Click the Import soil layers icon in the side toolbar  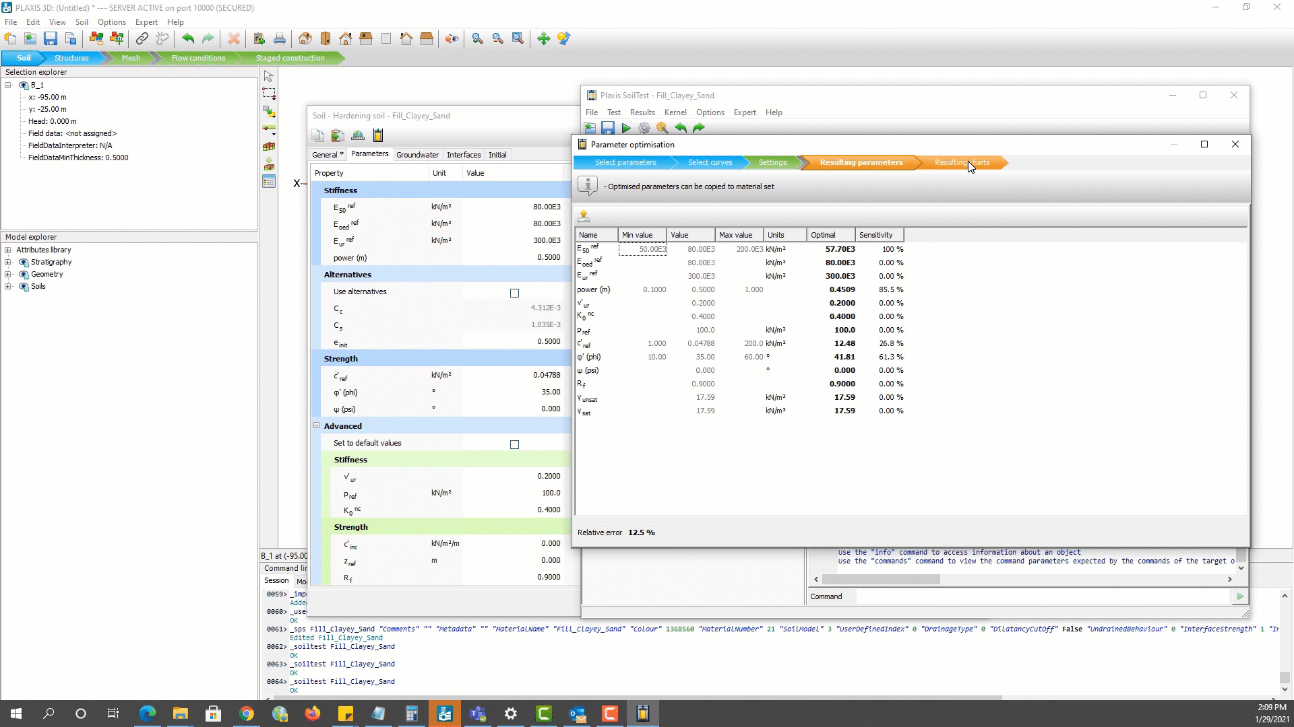pos(269,164)
